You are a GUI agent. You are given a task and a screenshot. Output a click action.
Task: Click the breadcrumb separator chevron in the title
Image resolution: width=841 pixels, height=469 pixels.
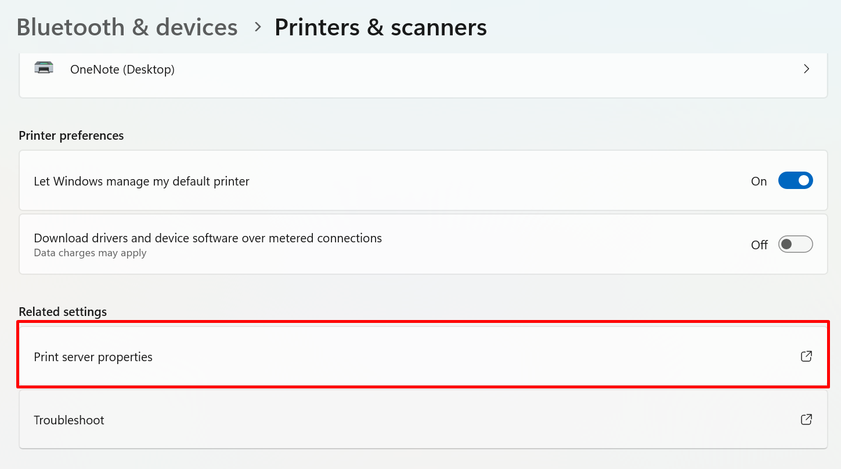[257, 27]
